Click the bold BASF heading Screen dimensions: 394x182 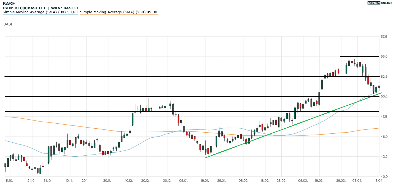[x=9, y=3]
